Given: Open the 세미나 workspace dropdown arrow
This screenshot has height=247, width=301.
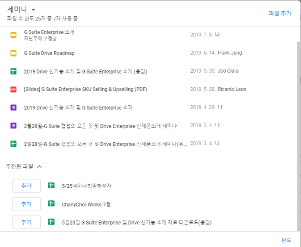Looking at the screenshot, I should (x=34, y=10).
